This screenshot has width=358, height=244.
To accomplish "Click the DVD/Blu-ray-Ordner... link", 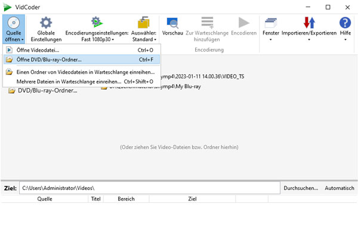I will pos(48,90).
